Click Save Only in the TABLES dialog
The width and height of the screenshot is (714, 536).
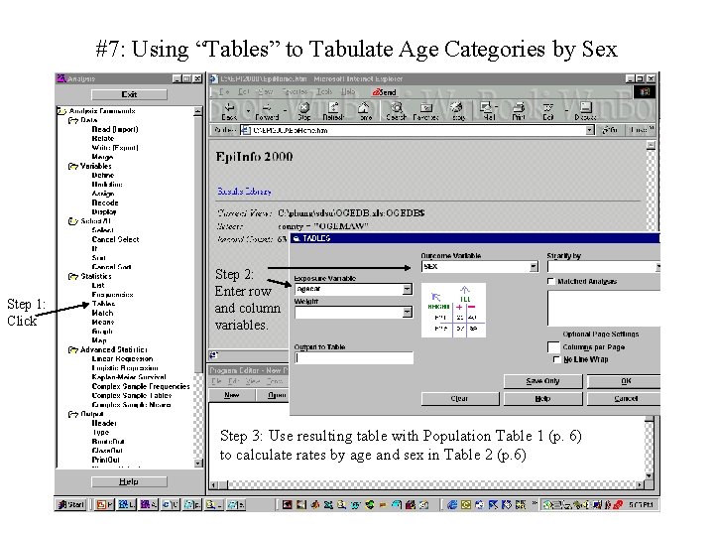(542, 381)
